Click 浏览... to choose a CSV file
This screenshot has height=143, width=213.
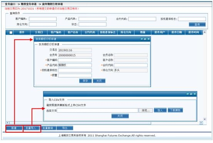coord(146,110)
